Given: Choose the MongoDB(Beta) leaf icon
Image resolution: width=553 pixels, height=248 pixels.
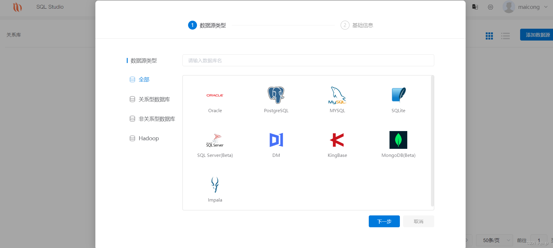Looking at the screenshot, I should click(398, 140).
